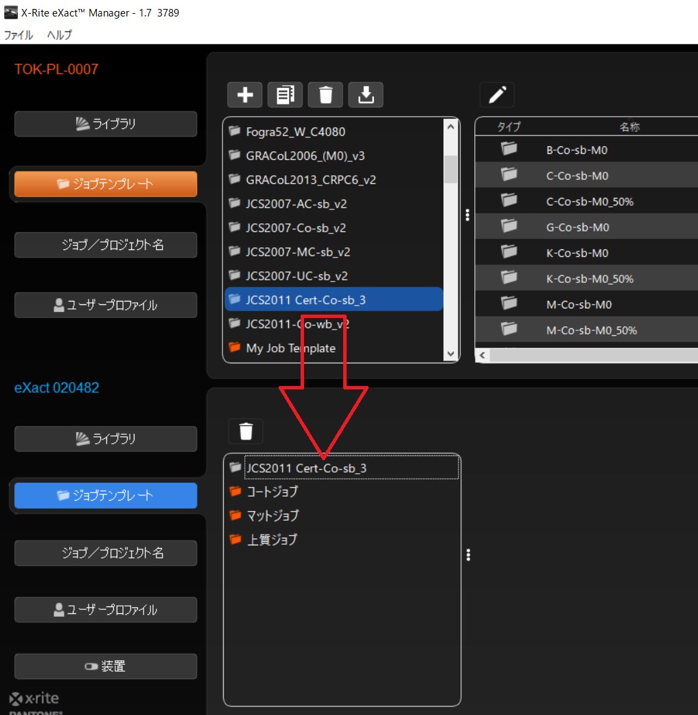Image resolution: width=698 pixels, height=715 pixels.
Task: Select Fogra52_W_C4080 template
Action: point(334,132)
